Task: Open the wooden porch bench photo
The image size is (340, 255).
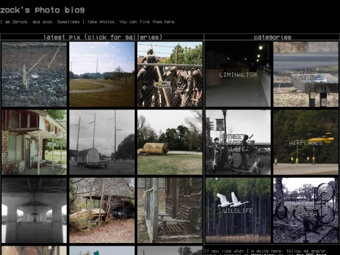Action: click(x=170, y=210)
